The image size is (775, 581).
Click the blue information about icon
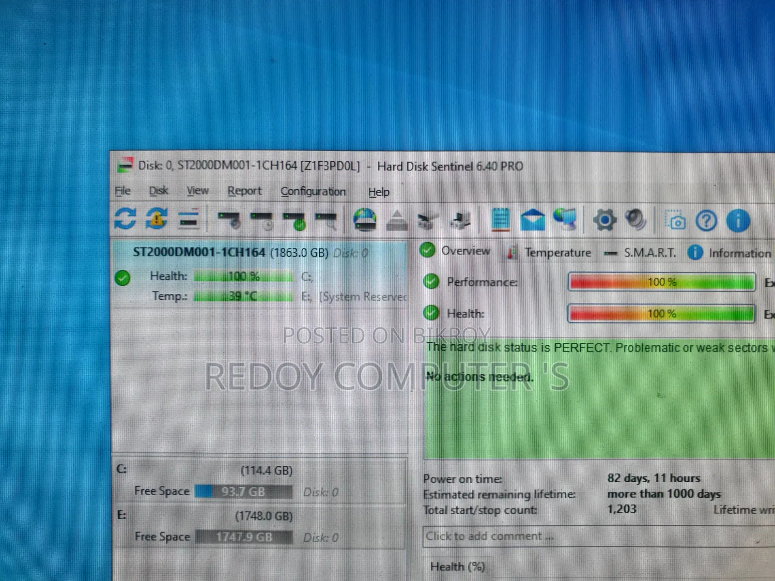point(738,221)
